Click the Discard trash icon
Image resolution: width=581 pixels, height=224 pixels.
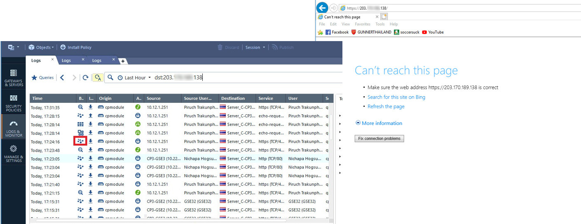[x=220, y=47]
